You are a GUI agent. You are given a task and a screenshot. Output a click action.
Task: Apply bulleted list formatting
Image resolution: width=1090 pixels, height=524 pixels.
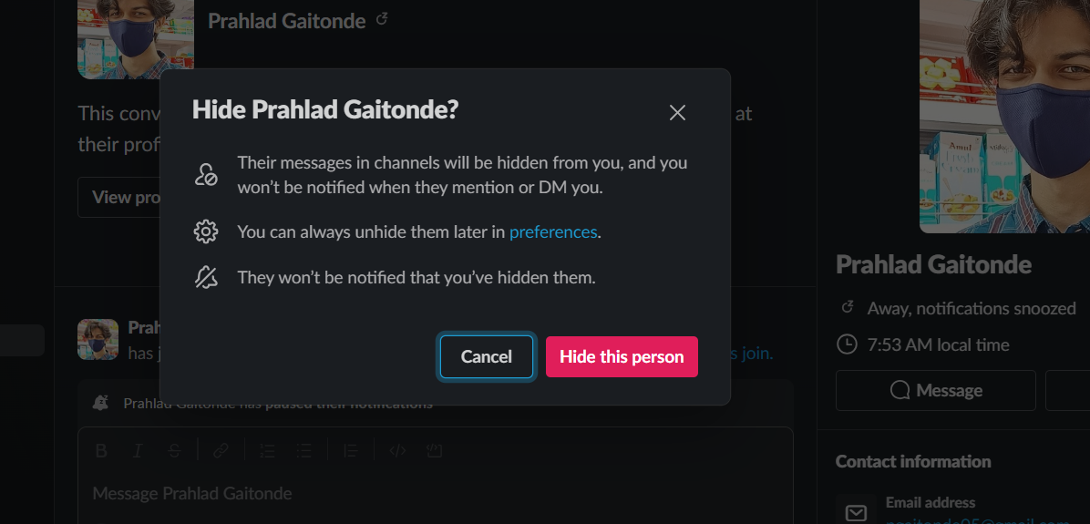click(303, 450)
